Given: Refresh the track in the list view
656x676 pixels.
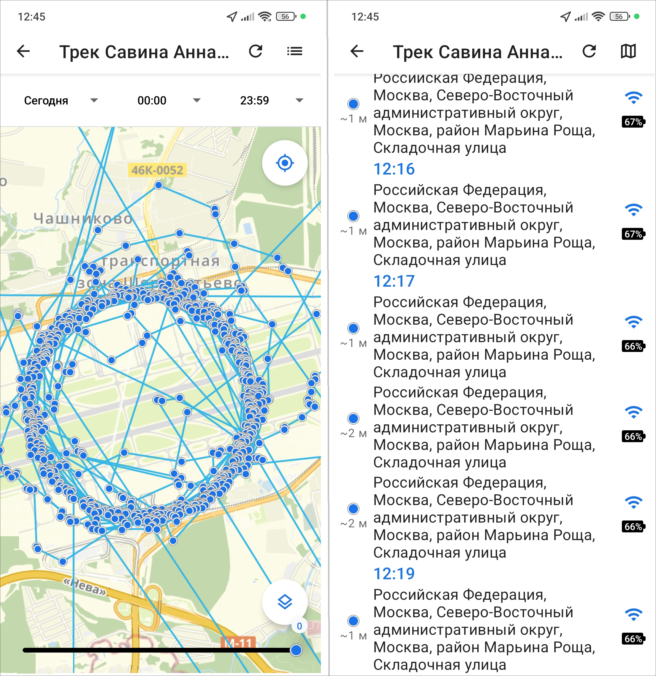Looking at the screenshot, I should point(589,51).
